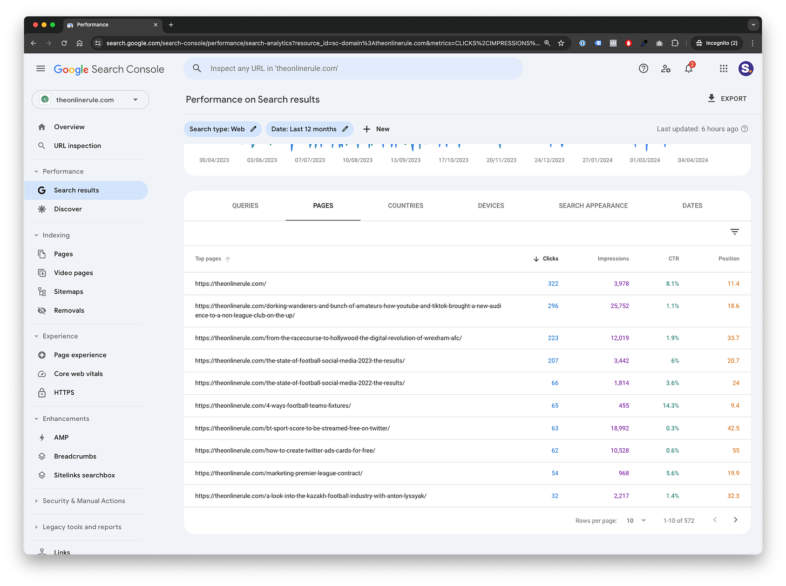Open Removals in the sidebar
Image resolution: width=786 pixels, height=586 pixels.
[69, 311]
